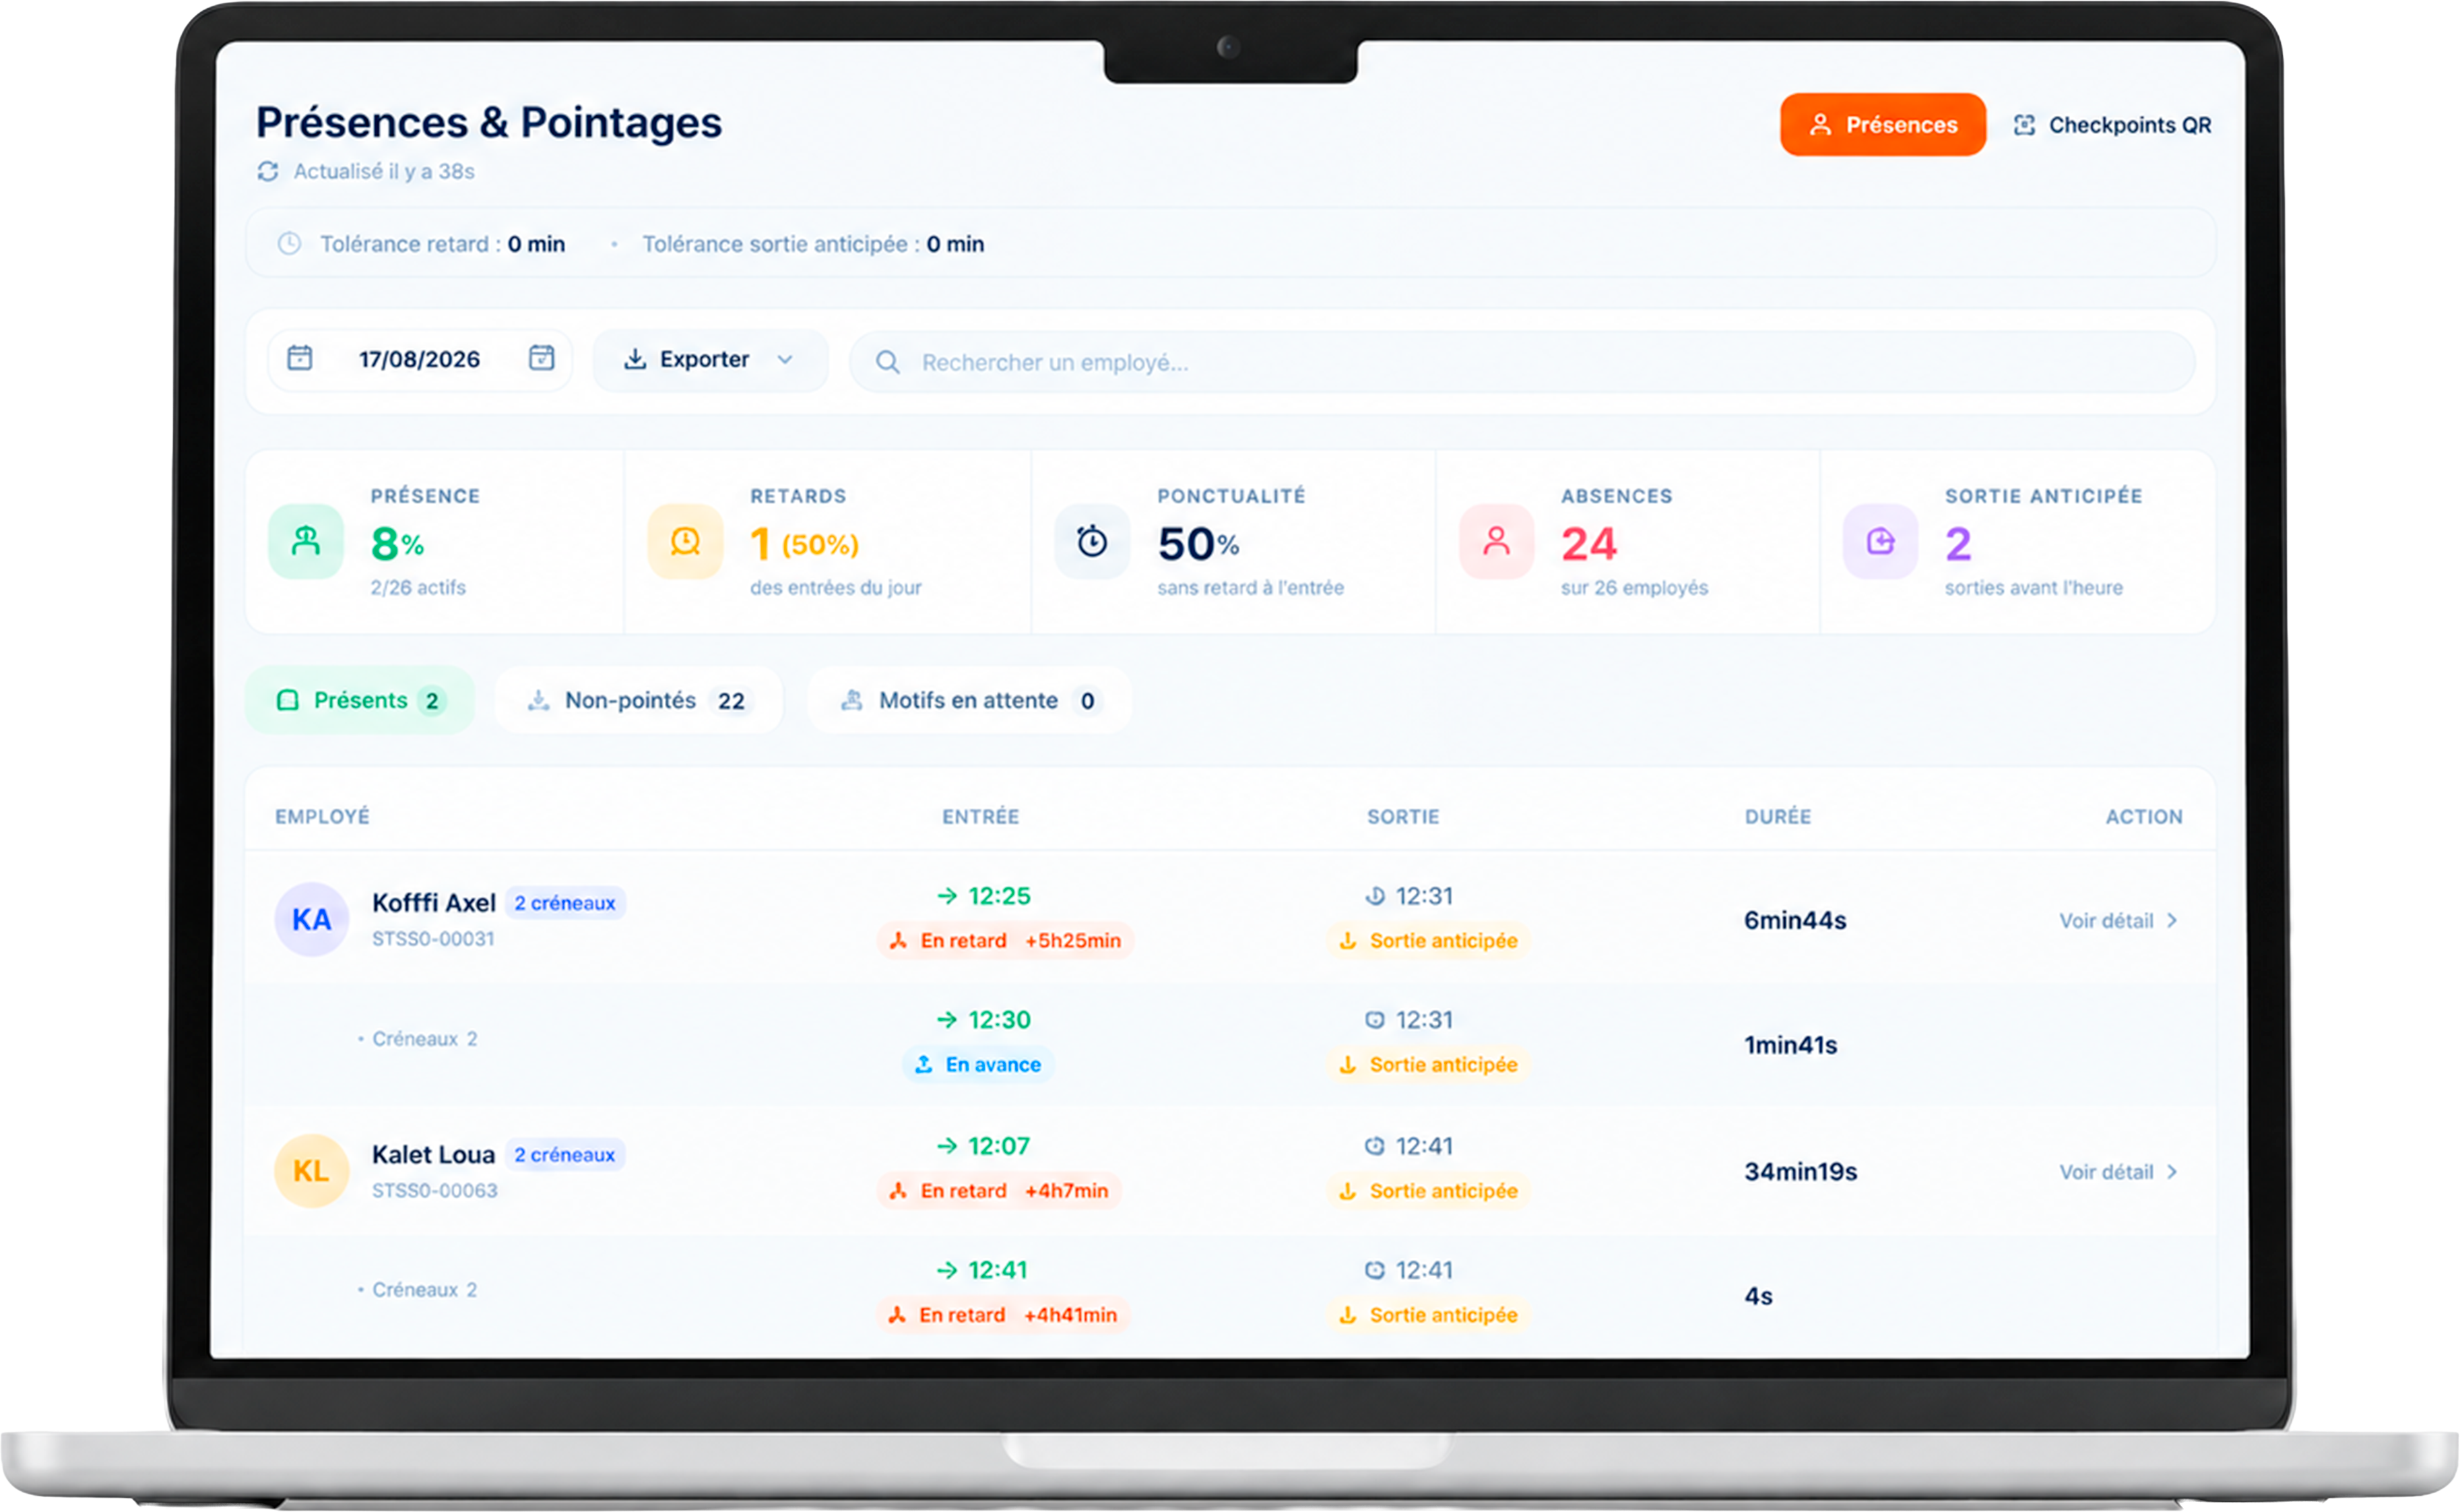
Task: Click the red Absences person icon
Action: 1496,542
